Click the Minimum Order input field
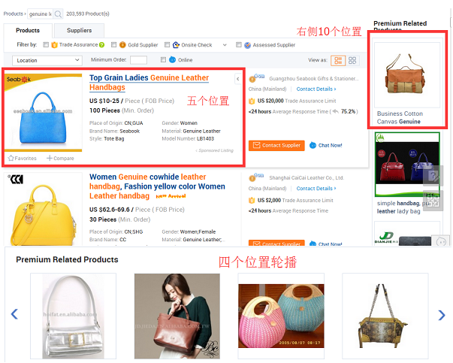The height and width of the screenshot is (363, 453). [x=138, y=60]
